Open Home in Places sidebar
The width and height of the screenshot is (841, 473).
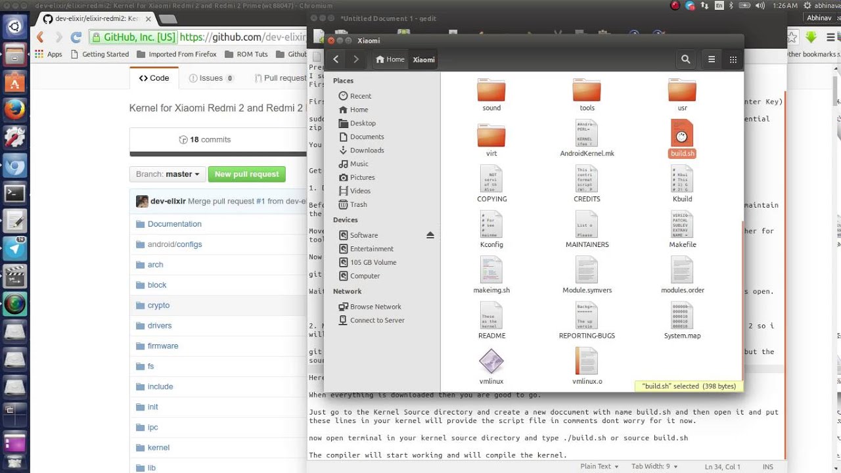pos(353,110)
